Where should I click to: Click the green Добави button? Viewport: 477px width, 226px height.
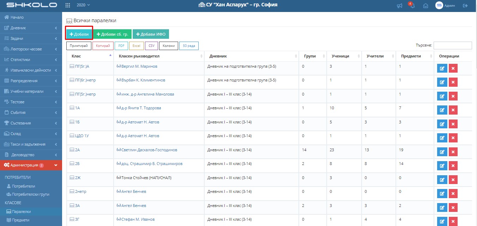(79, 34)
